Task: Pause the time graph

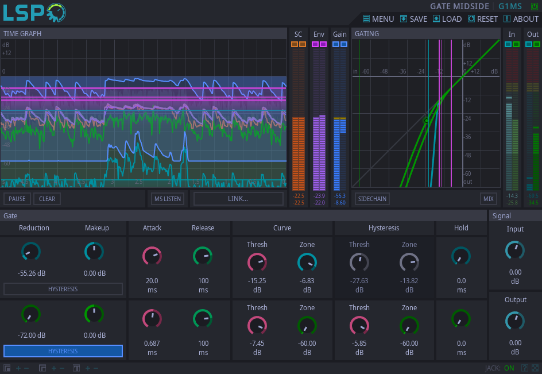Action: tap(17, 199)
